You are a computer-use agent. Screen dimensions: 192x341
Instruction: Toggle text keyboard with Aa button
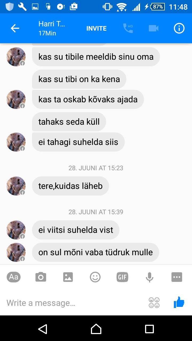(x=14, y=277)
